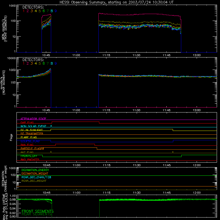Click the ECLIPSE_FLAG label
This screenshot has width=220, height=220.
30,141
